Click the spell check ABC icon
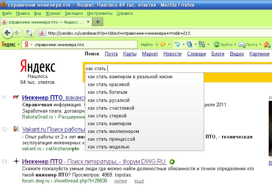The height and width of the screenshot is (185, 272). click(x=177, y=44)
